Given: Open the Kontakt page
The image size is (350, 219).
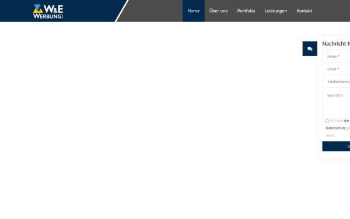Looking at the screenshot, I should coord(304,11).
